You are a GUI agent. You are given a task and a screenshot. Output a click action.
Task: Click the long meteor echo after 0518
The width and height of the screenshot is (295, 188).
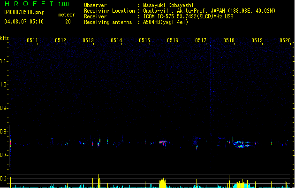pyautogui.click(x=244, y=144)
